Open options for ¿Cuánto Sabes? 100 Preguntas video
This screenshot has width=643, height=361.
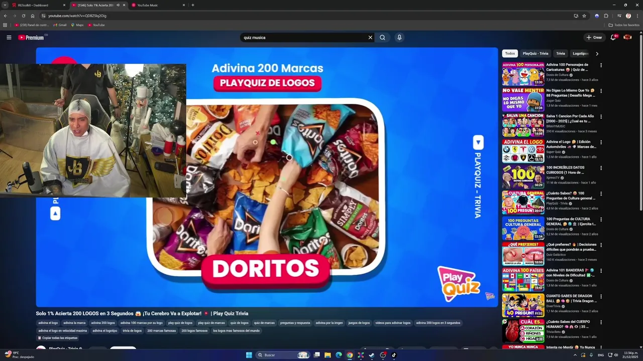(601, 194)
